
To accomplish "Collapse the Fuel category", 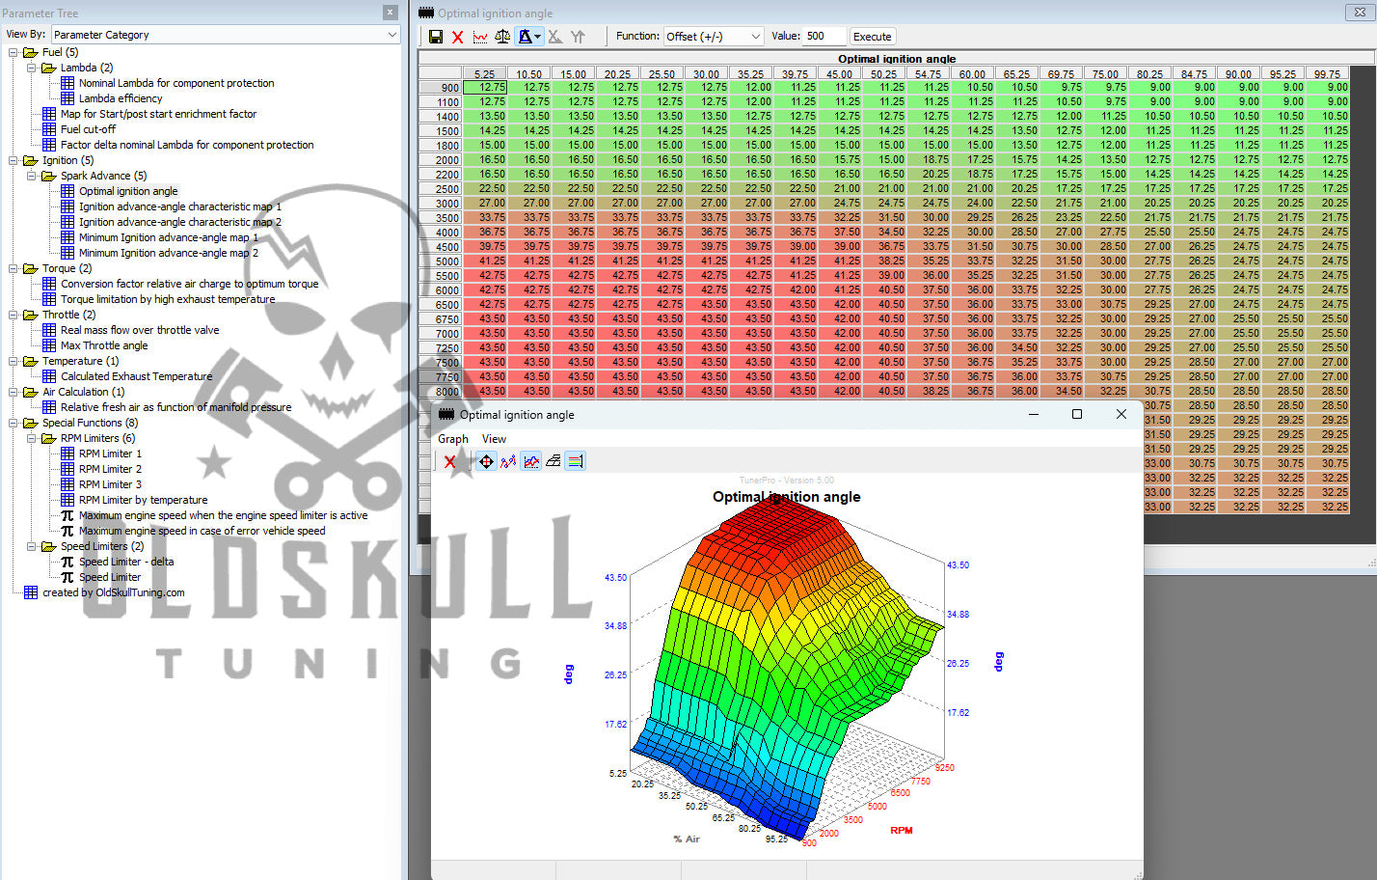I will pos(13,52).
